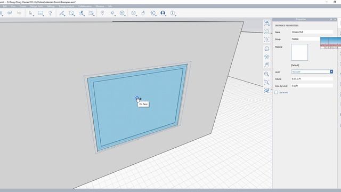Screen dimensions: 341x192
Task: Click the Zoom Selection navigation icon
Action: point(266,90)
